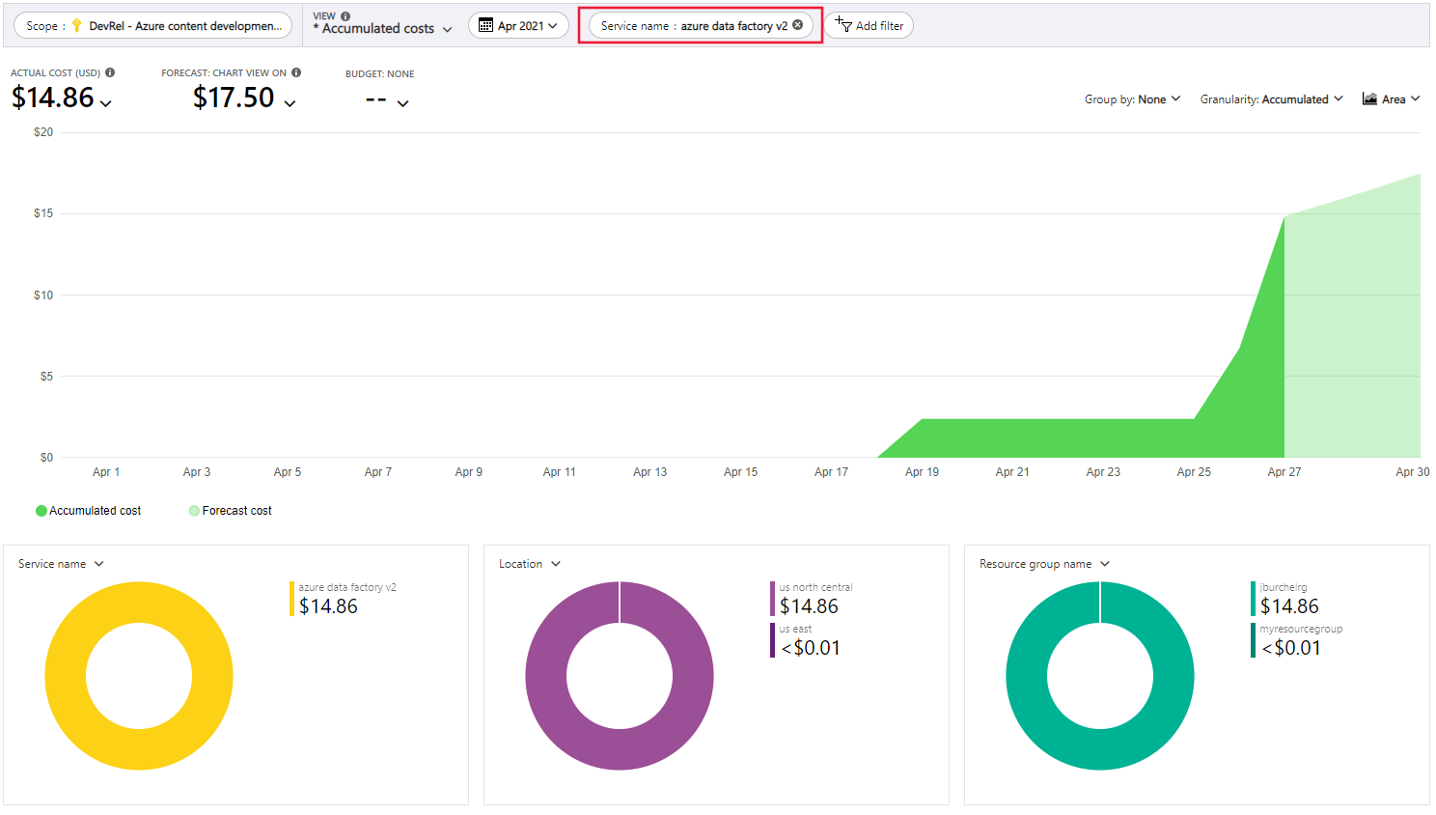Screen dimensions: 1436x815
Task: Remove the azure data factory v2 filter with its X
Action: point(796,25)
